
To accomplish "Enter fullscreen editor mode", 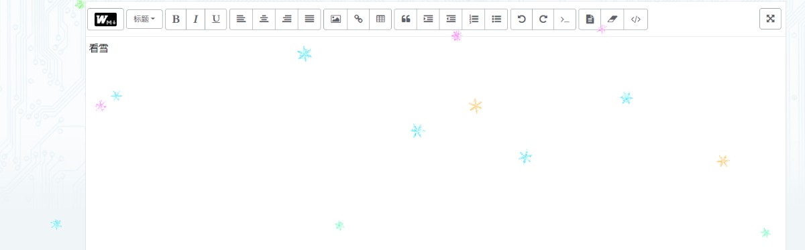I will (x=770, y=19).
